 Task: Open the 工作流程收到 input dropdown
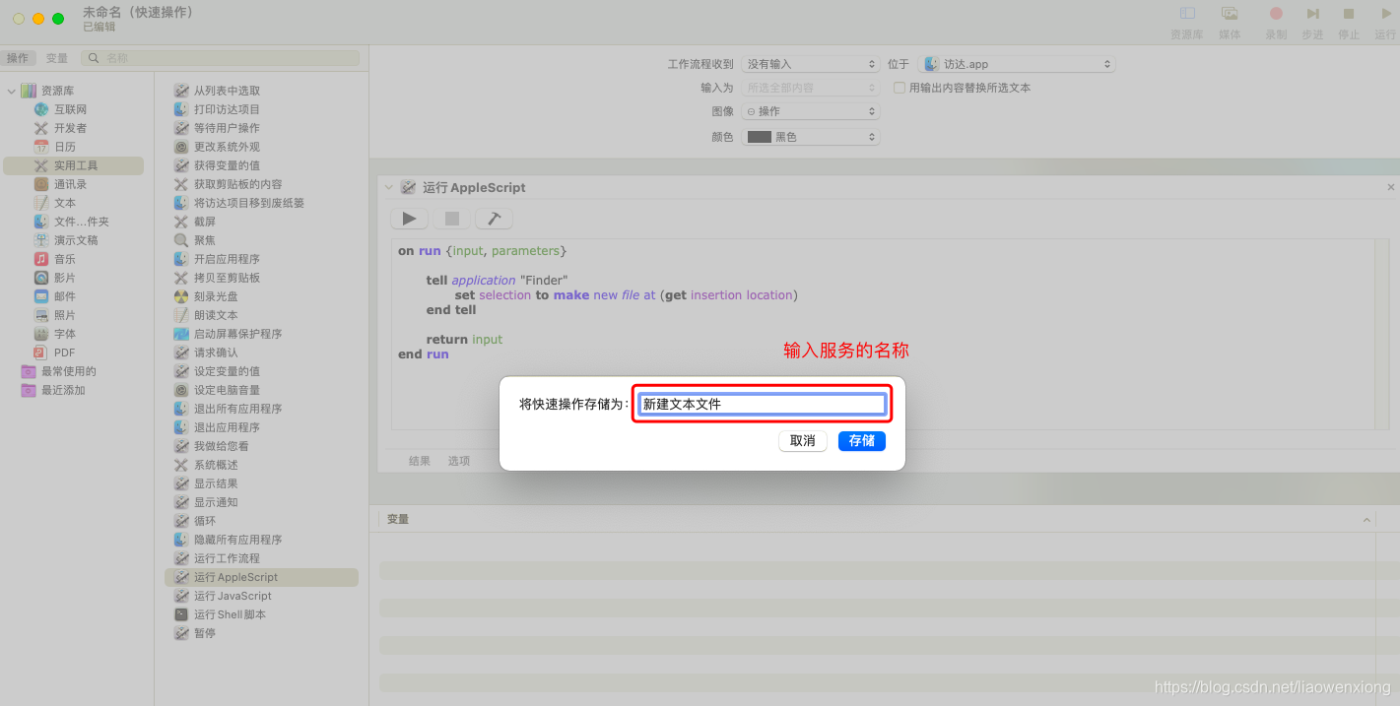810,64
